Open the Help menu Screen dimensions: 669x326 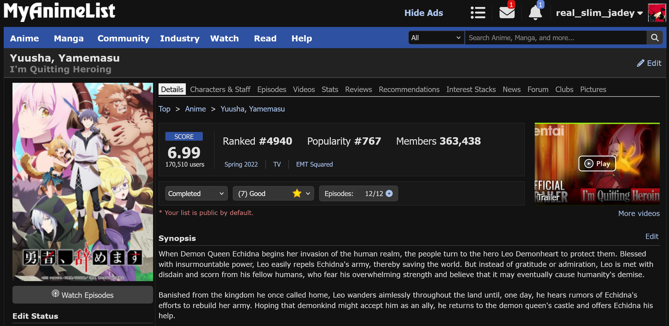(x=302, y=38)
